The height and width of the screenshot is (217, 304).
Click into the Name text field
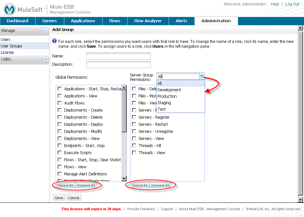point(118,56)
